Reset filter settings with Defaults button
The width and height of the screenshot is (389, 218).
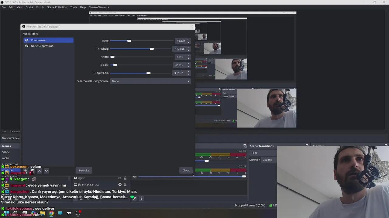(x=84, y=170)
